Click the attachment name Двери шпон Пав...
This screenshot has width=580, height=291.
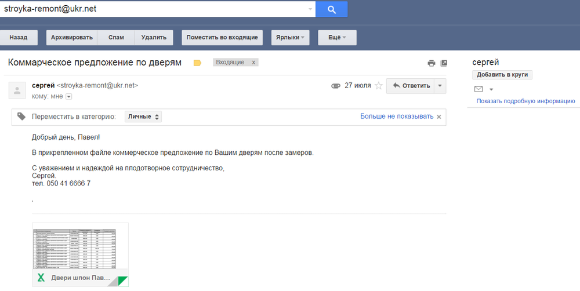(x=81, y=278)
